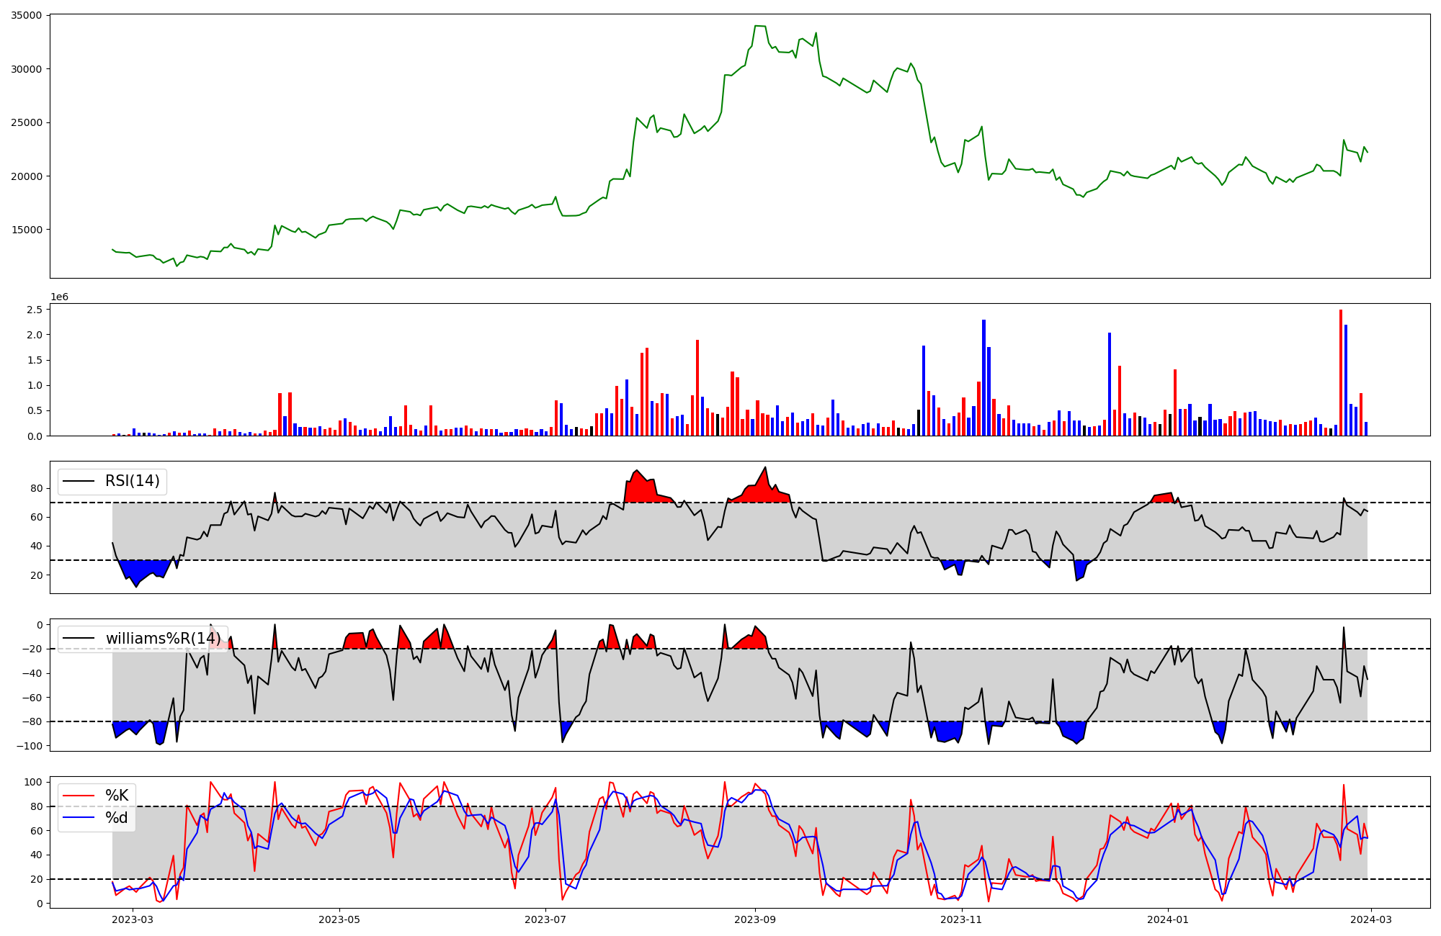1441x936 pixels.
Task: Click the blue %d legend line sample
Action: [79, 818]
